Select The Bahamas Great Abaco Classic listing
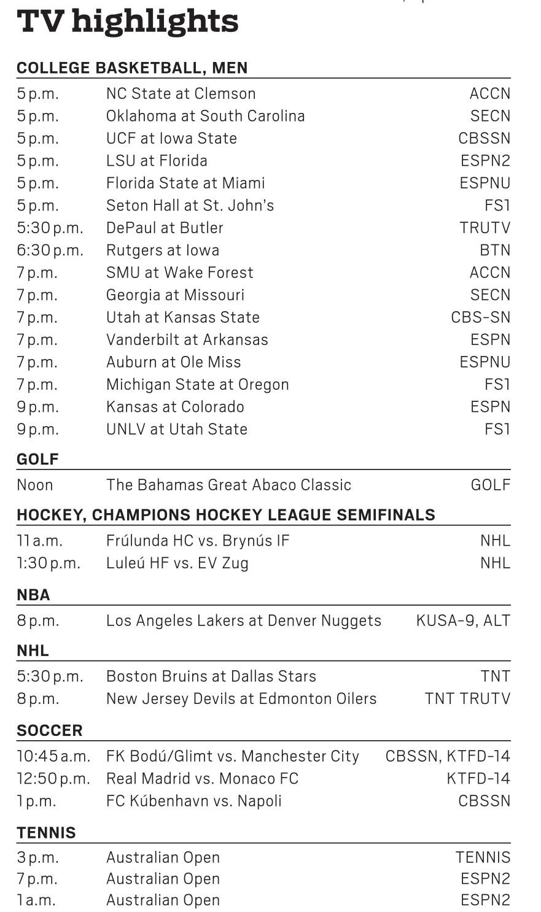Image resolution: width=541 pixels, height=912 pixels. 228,485
